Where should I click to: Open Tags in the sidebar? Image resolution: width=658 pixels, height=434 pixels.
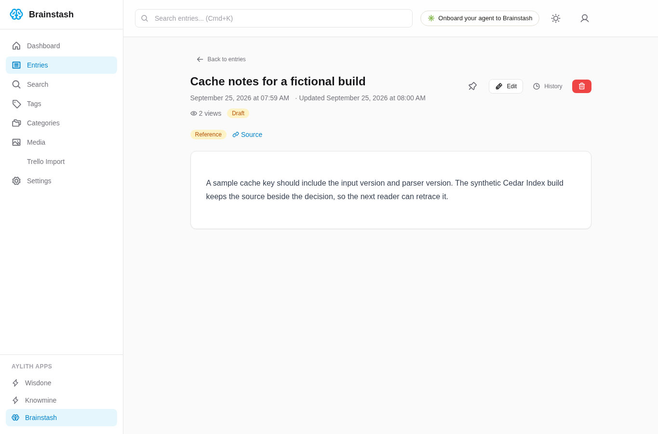point(61,104)
